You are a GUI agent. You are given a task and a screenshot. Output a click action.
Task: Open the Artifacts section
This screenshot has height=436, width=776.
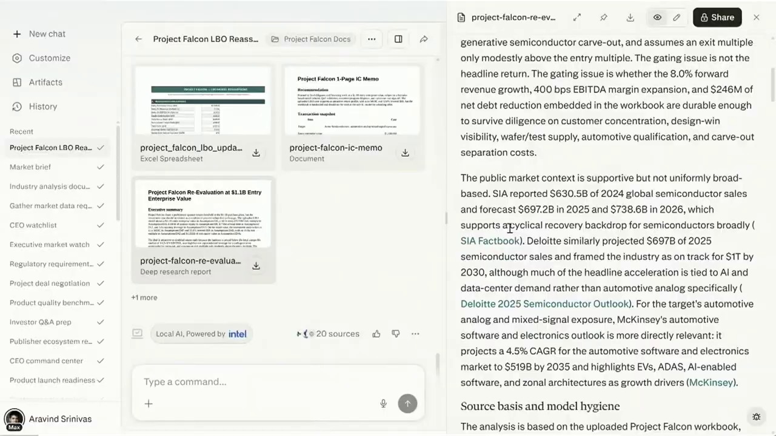click(38, 82)
